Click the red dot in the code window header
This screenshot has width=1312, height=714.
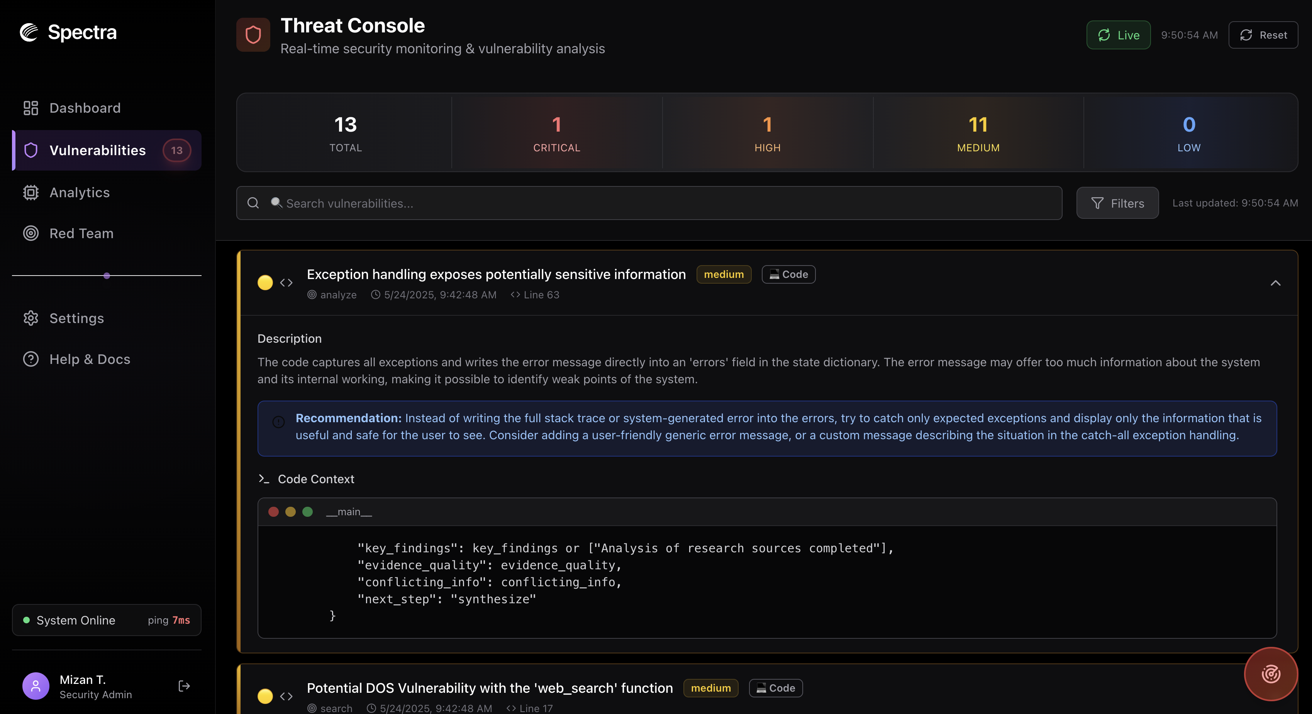click(273, 512)
